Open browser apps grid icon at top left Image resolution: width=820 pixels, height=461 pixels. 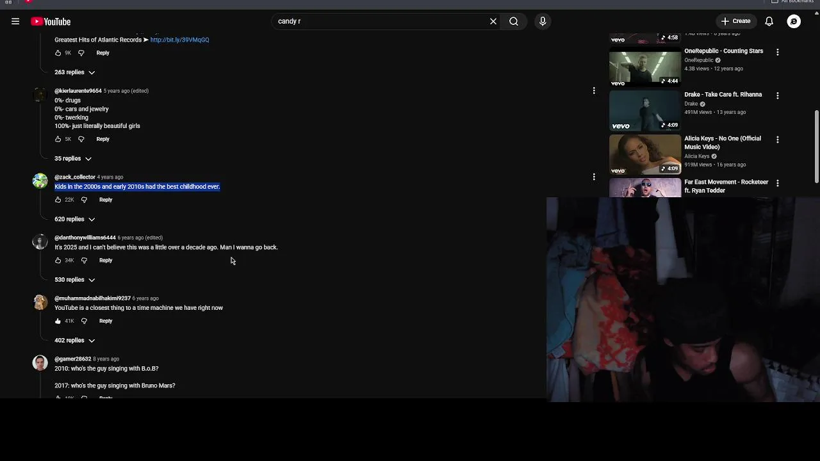pyautogui.click(x=8, y=2)
